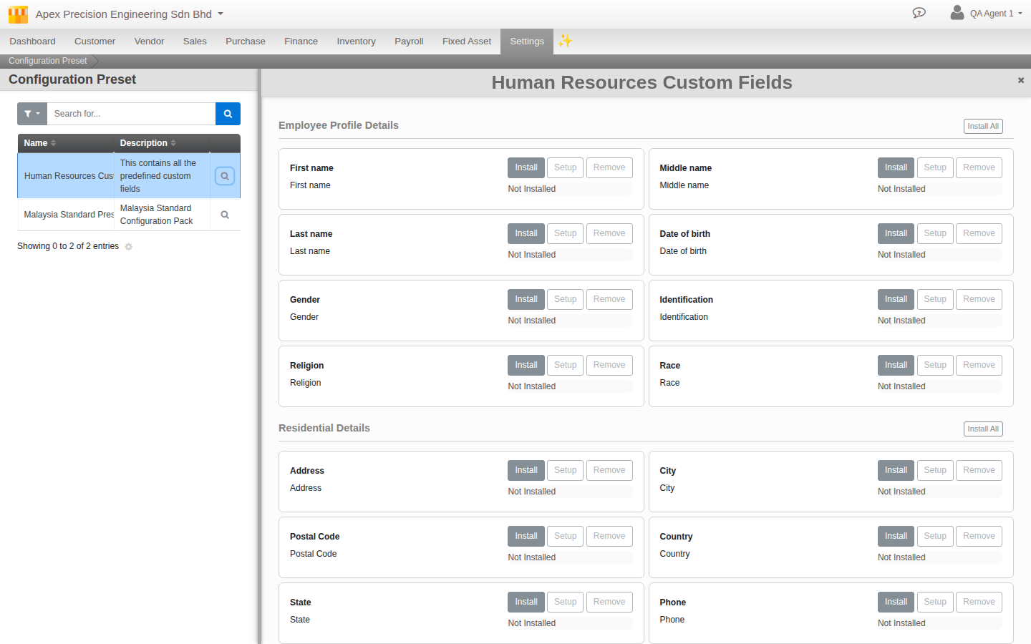Screen dimensions: 1031x644
Task: Open the Dashboard menu
Action: pos(32,42)
